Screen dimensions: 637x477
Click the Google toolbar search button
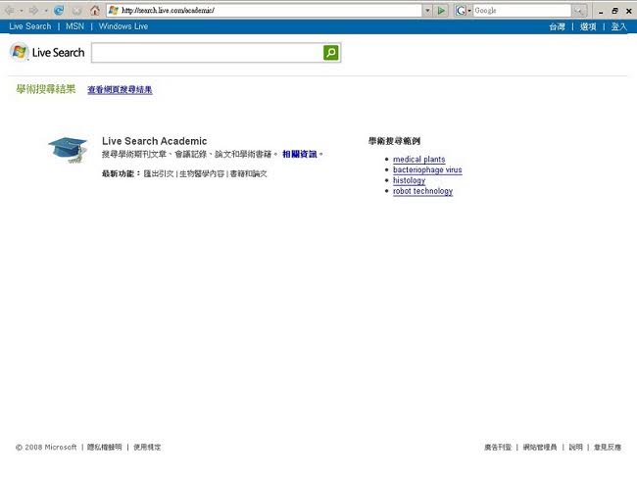579,10
